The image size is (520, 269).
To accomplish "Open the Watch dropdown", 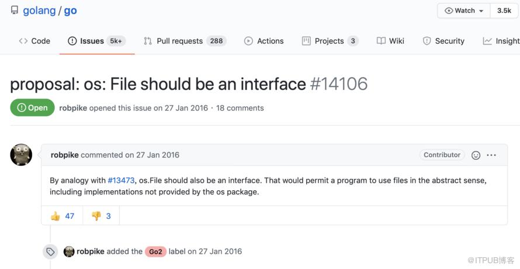I will click(464, 11).
